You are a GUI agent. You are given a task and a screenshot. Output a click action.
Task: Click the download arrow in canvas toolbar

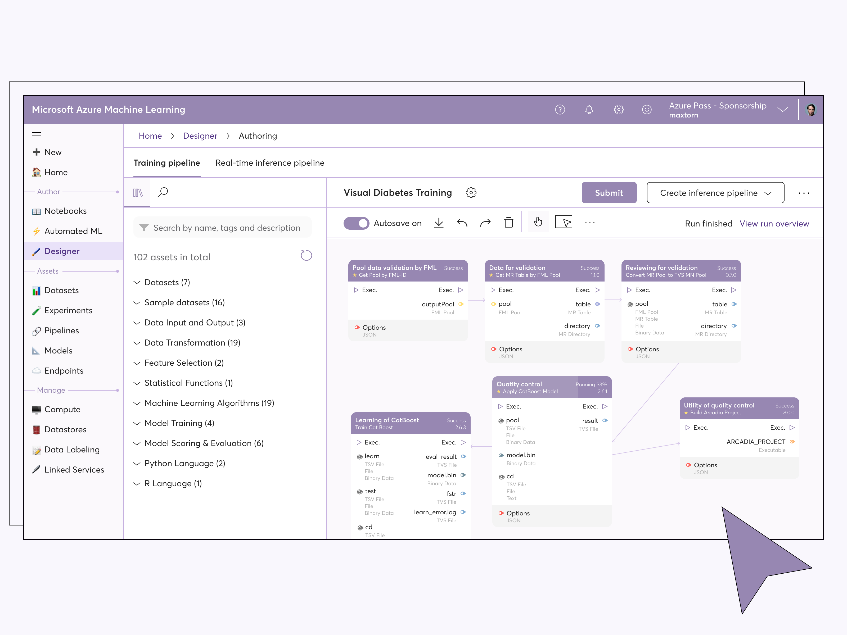pos(439,223)
